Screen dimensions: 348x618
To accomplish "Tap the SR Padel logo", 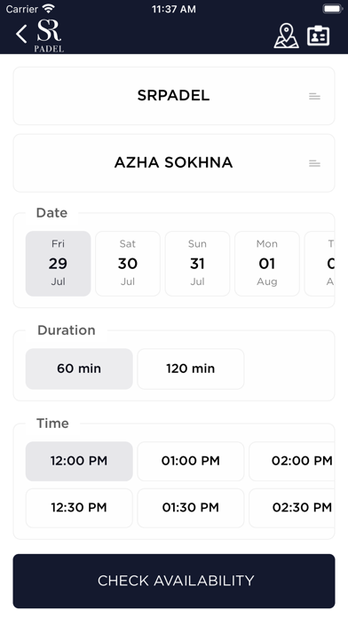I will point(49,36).
